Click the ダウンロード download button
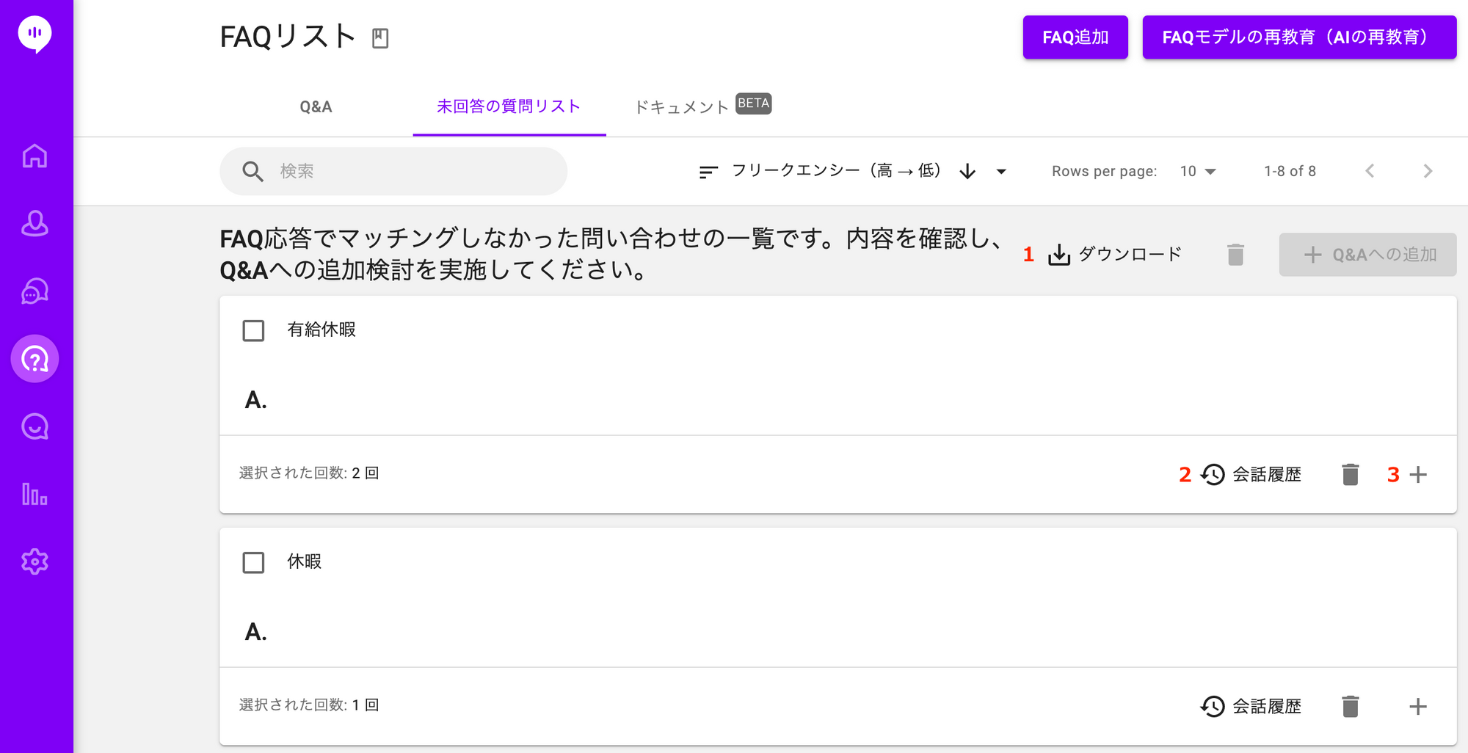The width and height of the screenshot is (1468, 753). (1115, 255)
